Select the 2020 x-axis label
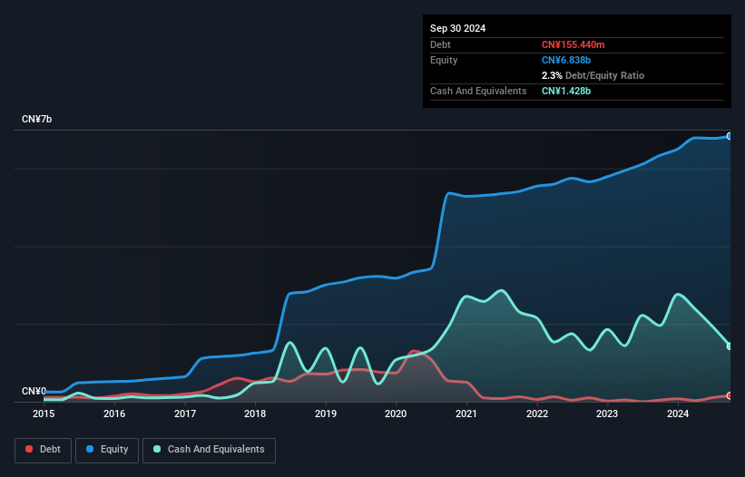Viewport: 745px width, 477px height. pyautogui.click(x=396, y=414)
